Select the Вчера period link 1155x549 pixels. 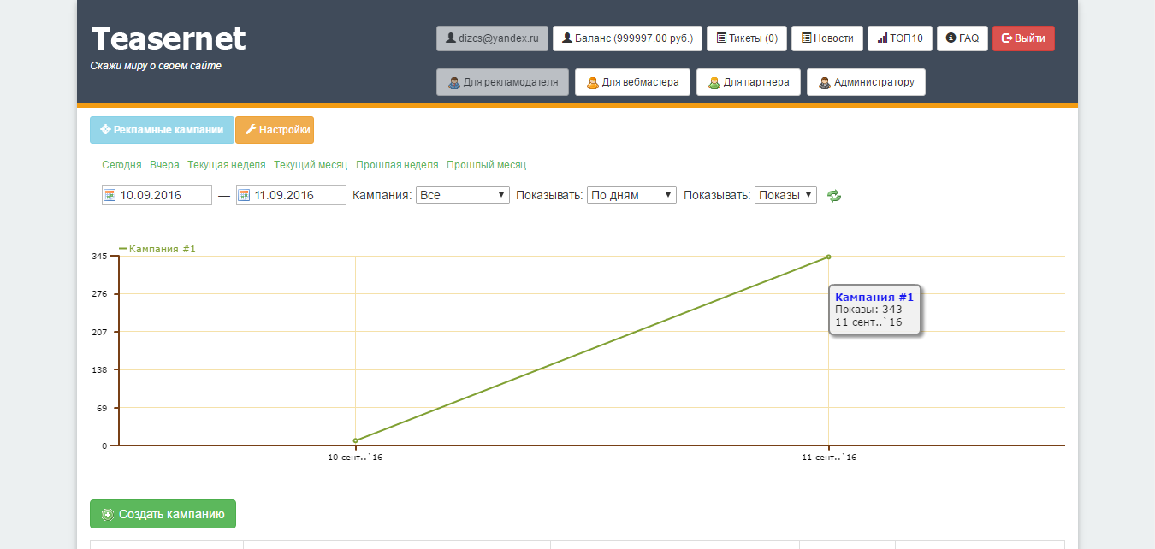(x=164, y=165)
